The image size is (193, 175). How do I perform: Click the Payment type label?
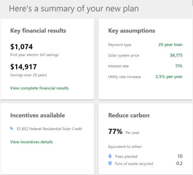[120, 45]
